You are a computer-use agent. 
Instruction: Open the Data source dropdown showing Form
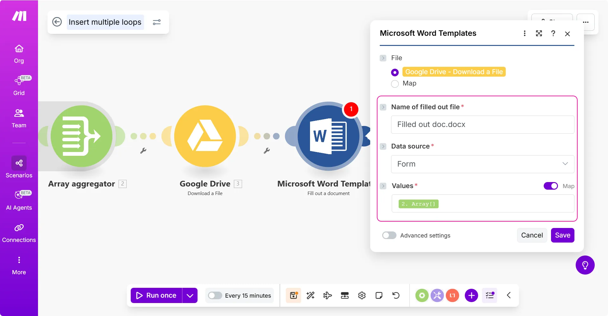tap(483, 164)
